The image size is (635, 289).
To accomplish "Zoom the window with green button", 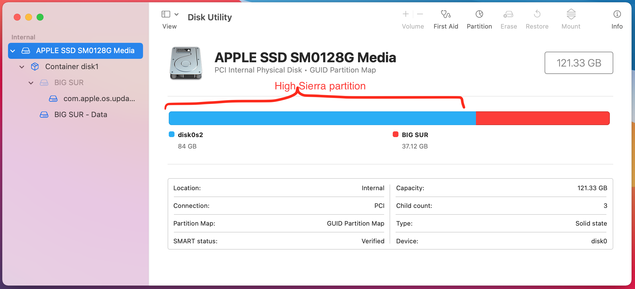I will (40, 17).
